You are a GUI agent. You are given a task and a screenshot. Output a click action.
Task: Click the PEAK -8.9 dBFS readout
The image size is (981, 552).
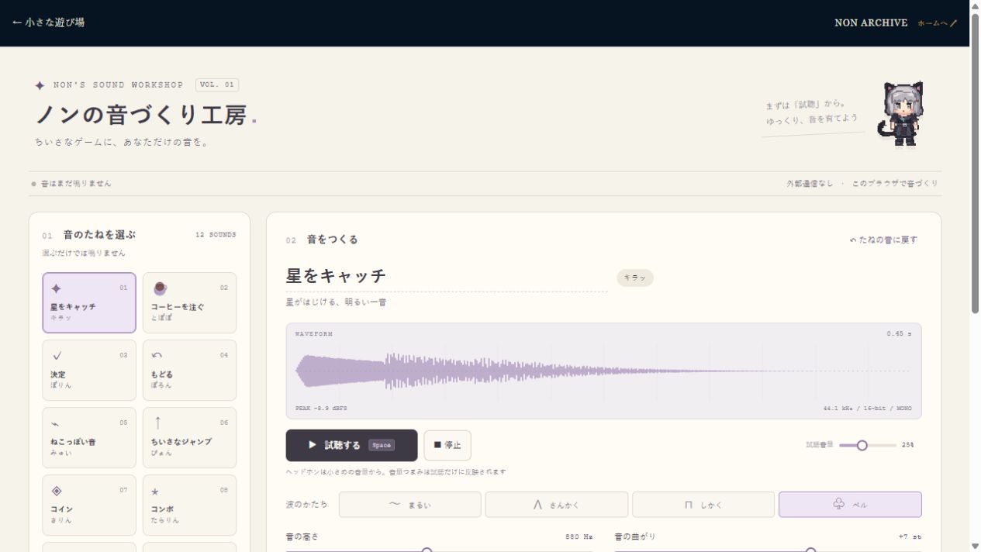pos(321,408)
